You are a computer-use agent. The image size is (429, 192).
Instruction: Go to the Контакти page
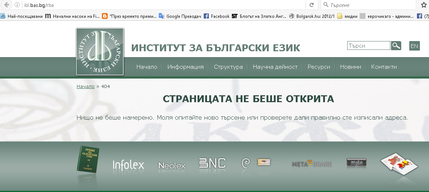click(x=384, y=67)
